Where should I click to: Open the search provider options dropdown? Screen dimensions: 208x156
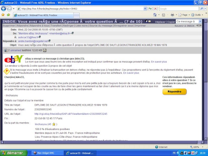pos(205,9)
